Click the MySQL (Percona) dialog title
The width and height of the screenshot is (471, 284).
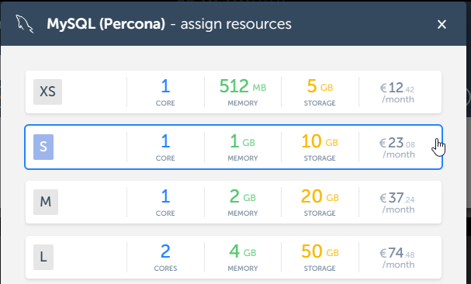tap(106, 24)
